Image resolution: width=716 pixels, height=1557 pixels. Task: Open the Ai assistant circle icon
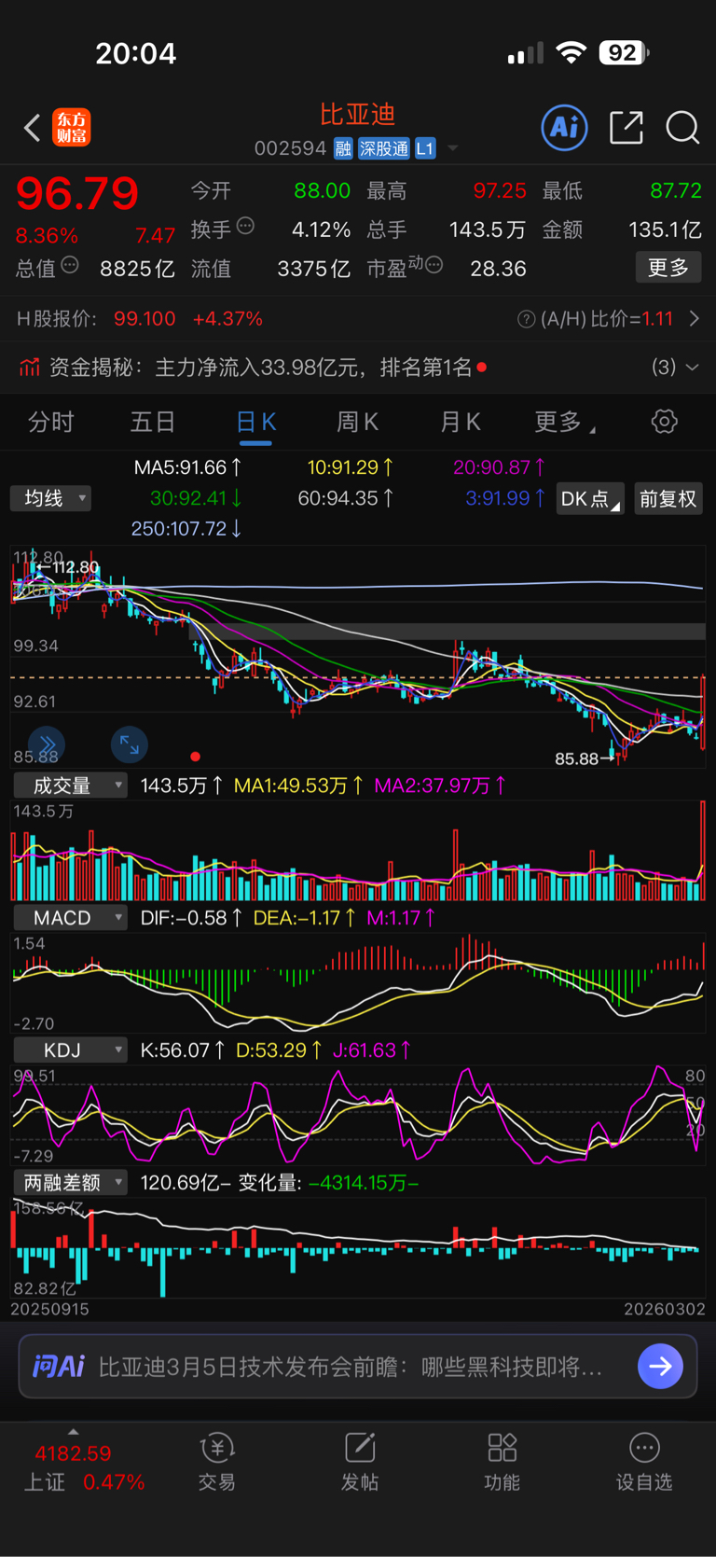coord(564,127)
